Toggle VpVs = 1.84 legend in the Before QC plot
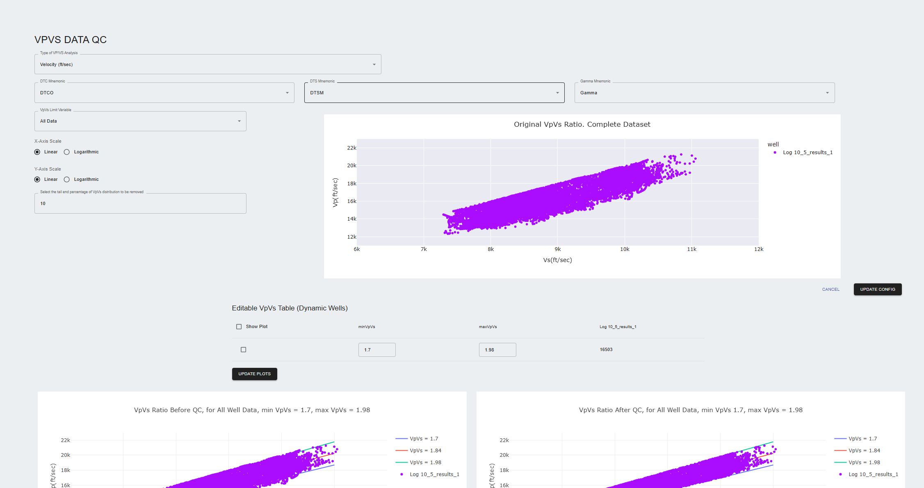 pyautogui.click(x=425, y=451)
